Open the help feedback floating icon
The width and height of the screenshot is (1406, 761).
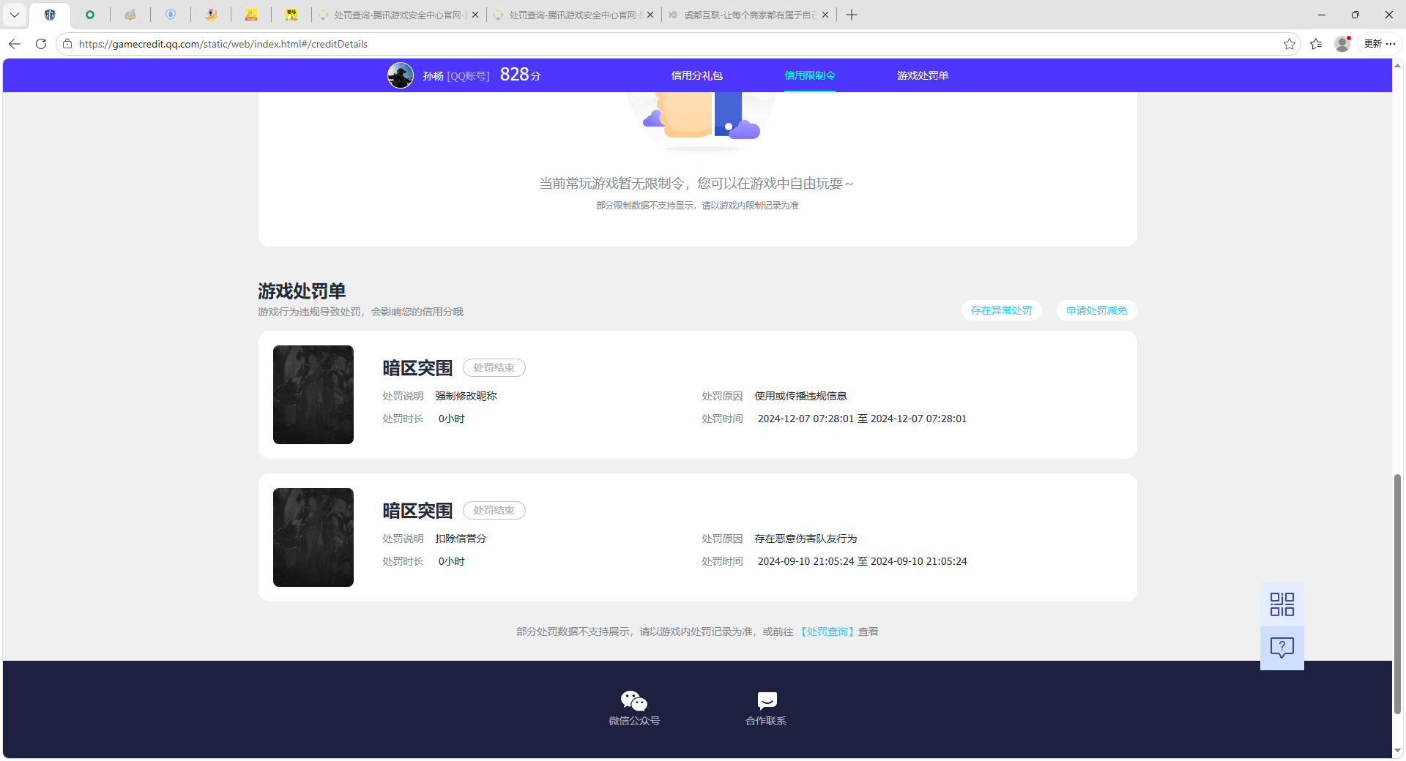tap(1282, 648)
